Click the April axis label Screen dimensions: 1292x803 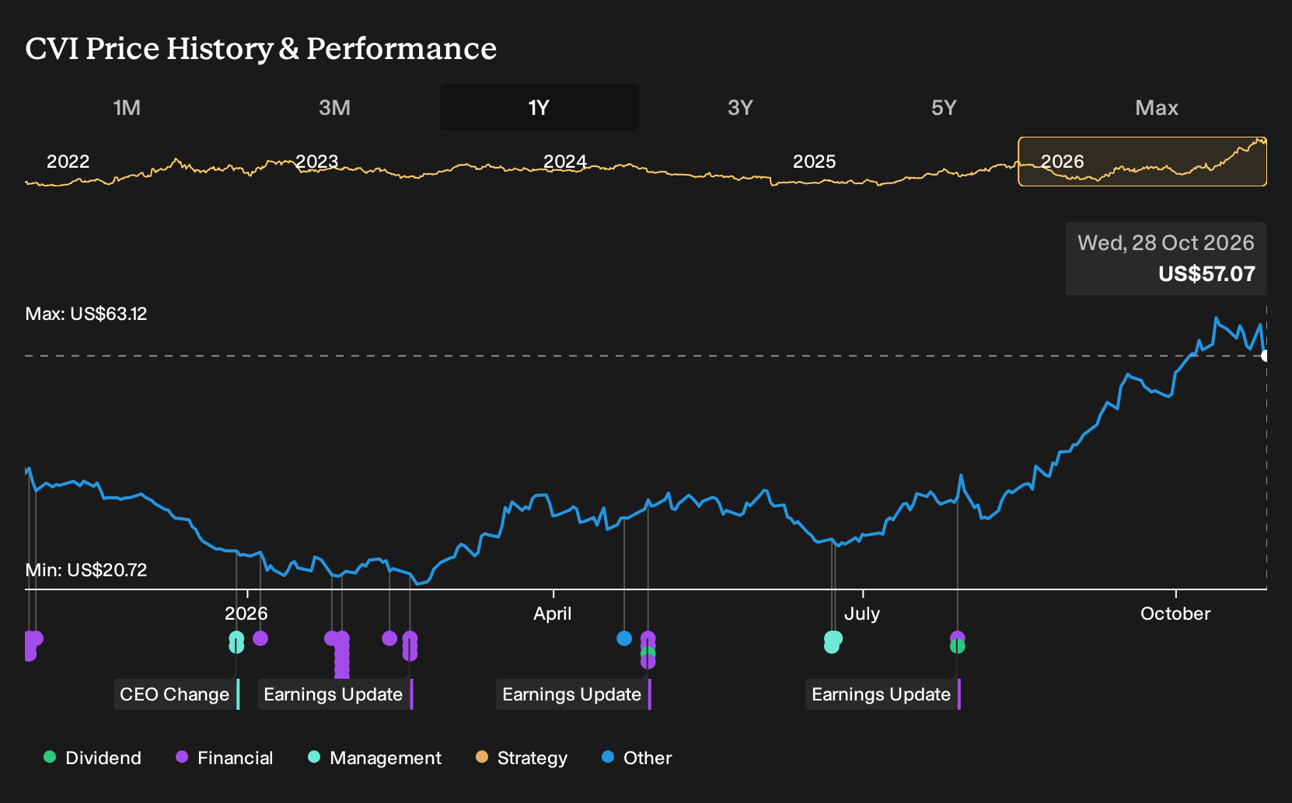pyautogui.click(x=553, y=614)
